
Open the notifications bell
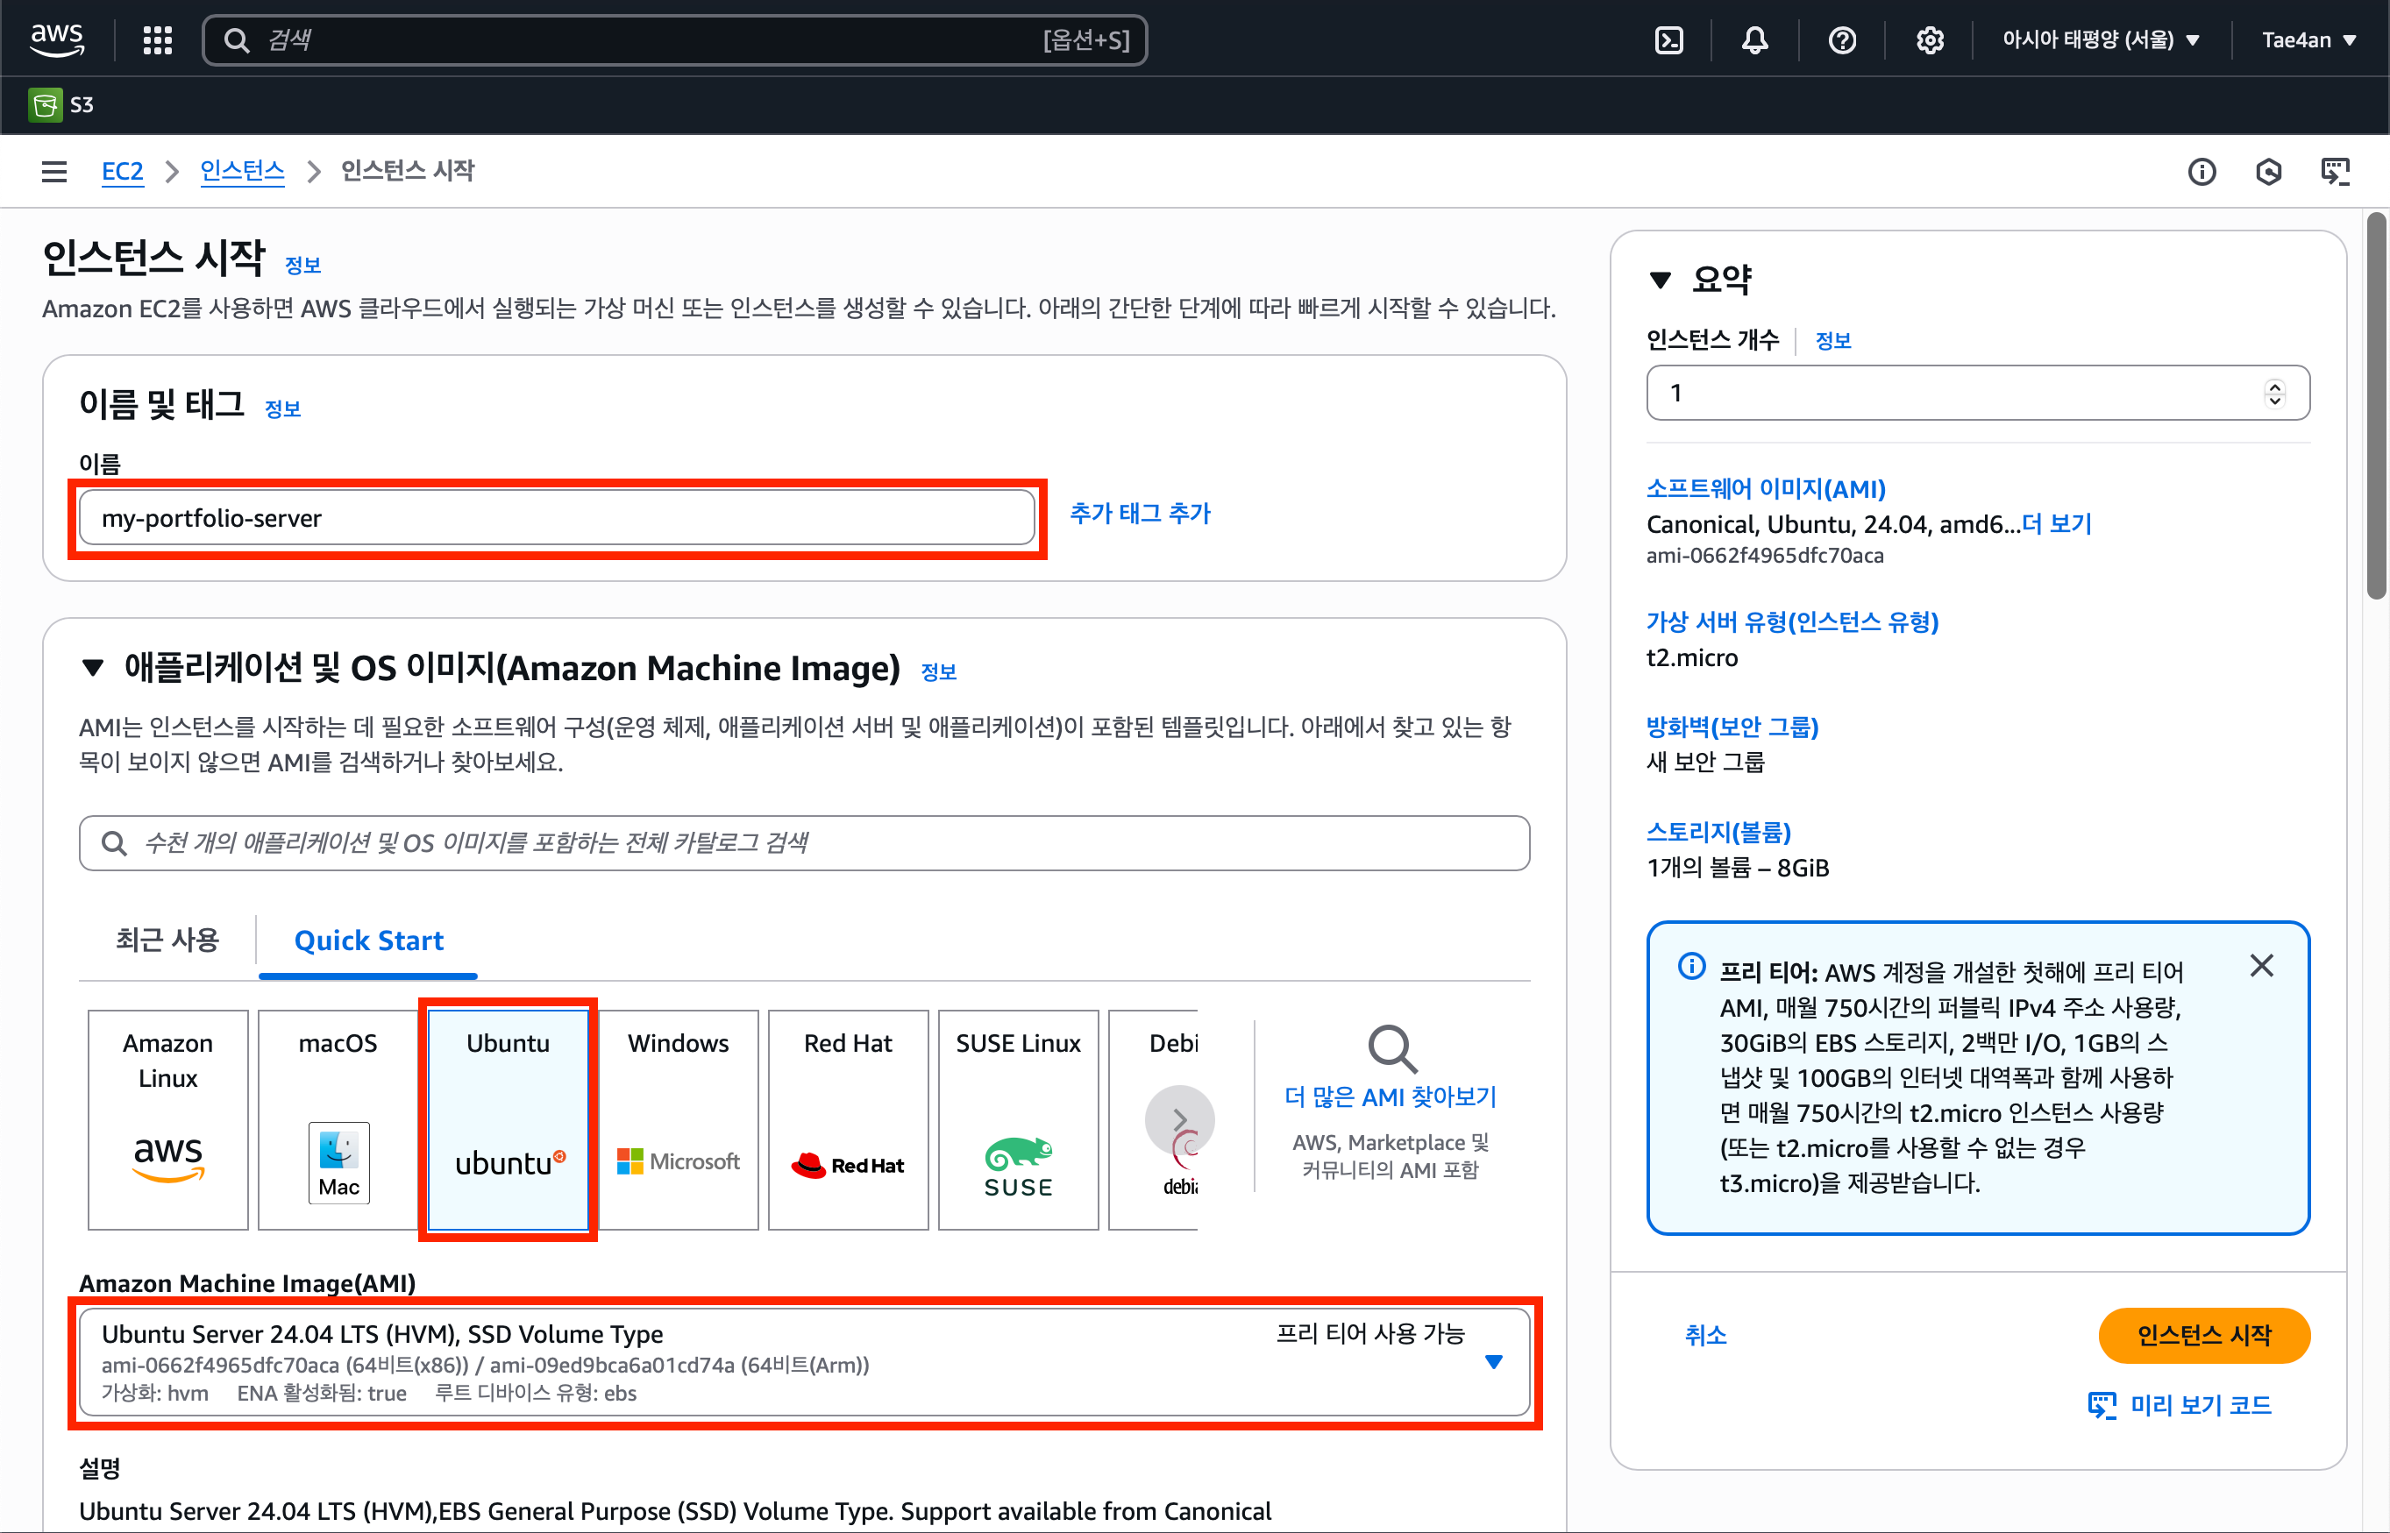(x=1755, y=39)
